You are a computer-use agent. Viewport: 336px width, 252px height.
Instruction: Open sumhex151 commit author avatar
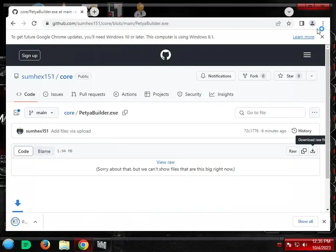point(20,131)
